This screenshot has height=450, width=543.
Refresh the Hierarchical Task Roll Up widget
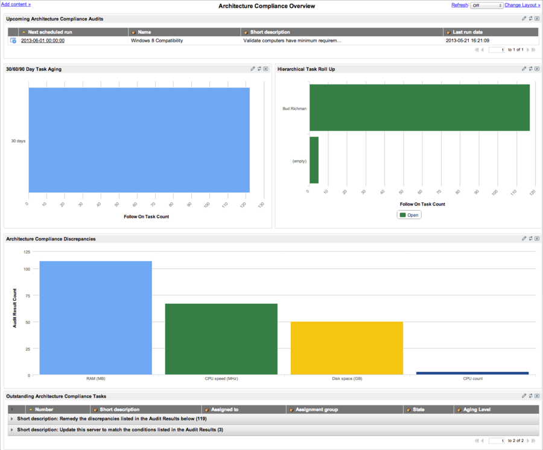[530, 69]
